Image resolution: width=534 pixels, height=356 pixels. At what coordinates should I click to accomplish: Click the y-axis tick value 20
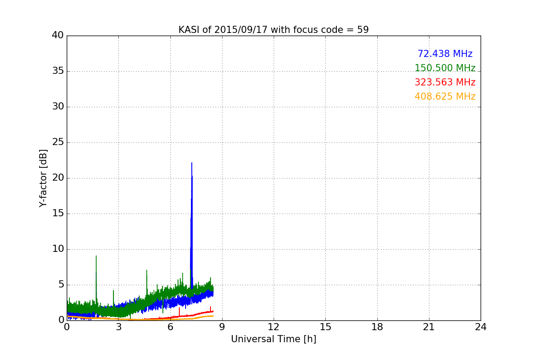pyautogui.click(x=58, y=178)
